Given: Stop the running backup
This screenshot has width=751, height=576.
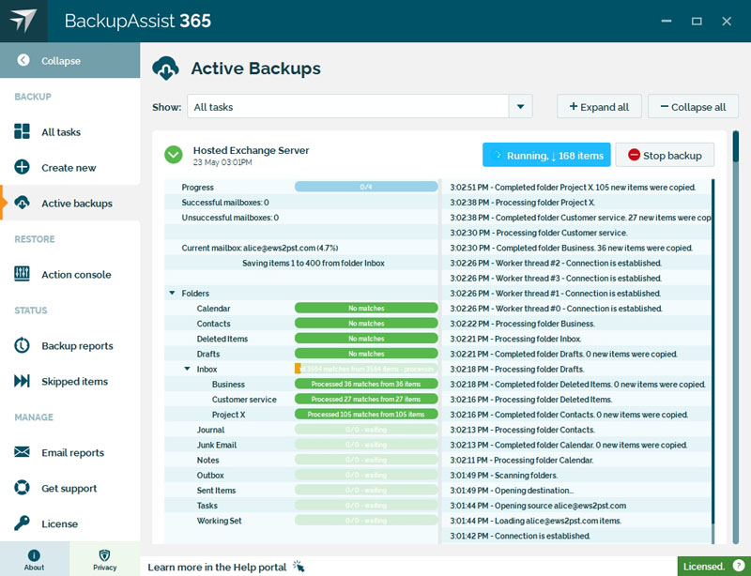Looking at the screenshot, I should tap(665, 155).
